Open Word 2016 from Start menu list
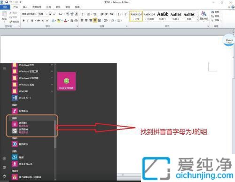The width and height of the screenshot is (235, 182). click(32, 98)
